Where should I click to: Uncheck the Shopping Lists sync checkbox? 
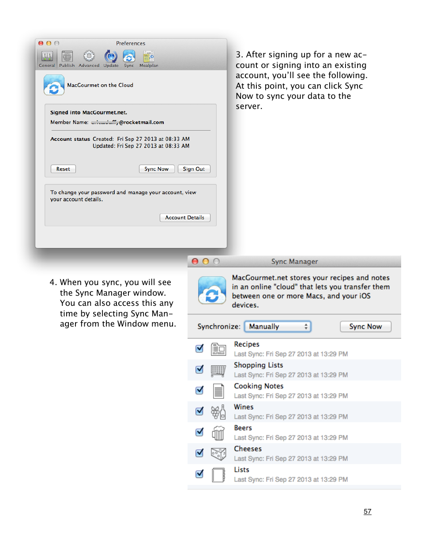coord(199,369)
